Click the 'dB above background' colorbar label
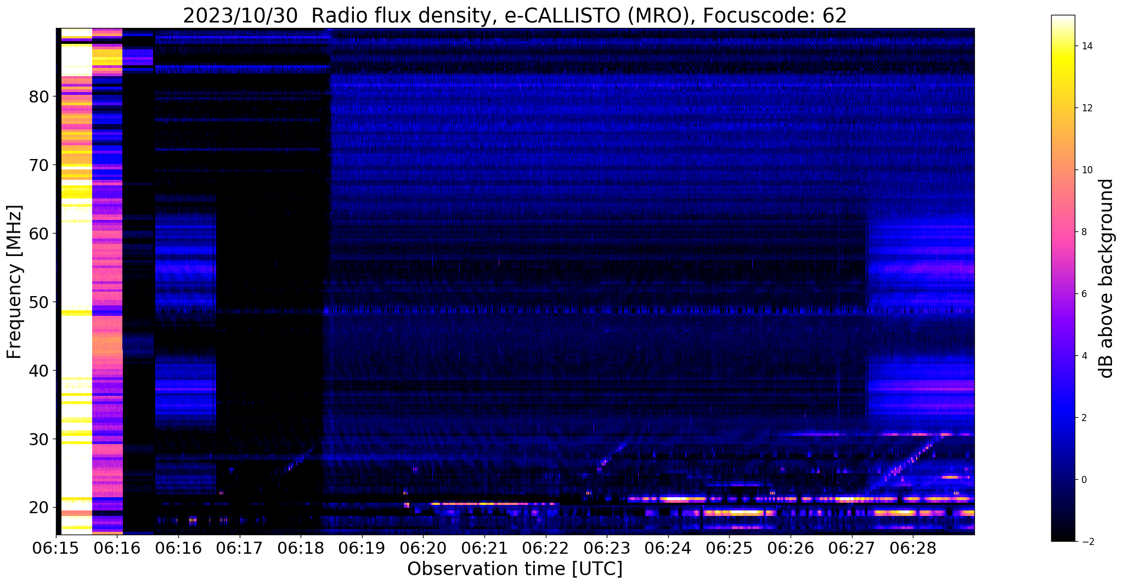Viewport: 1123px width, 585px height. [x=1107, y=279]
